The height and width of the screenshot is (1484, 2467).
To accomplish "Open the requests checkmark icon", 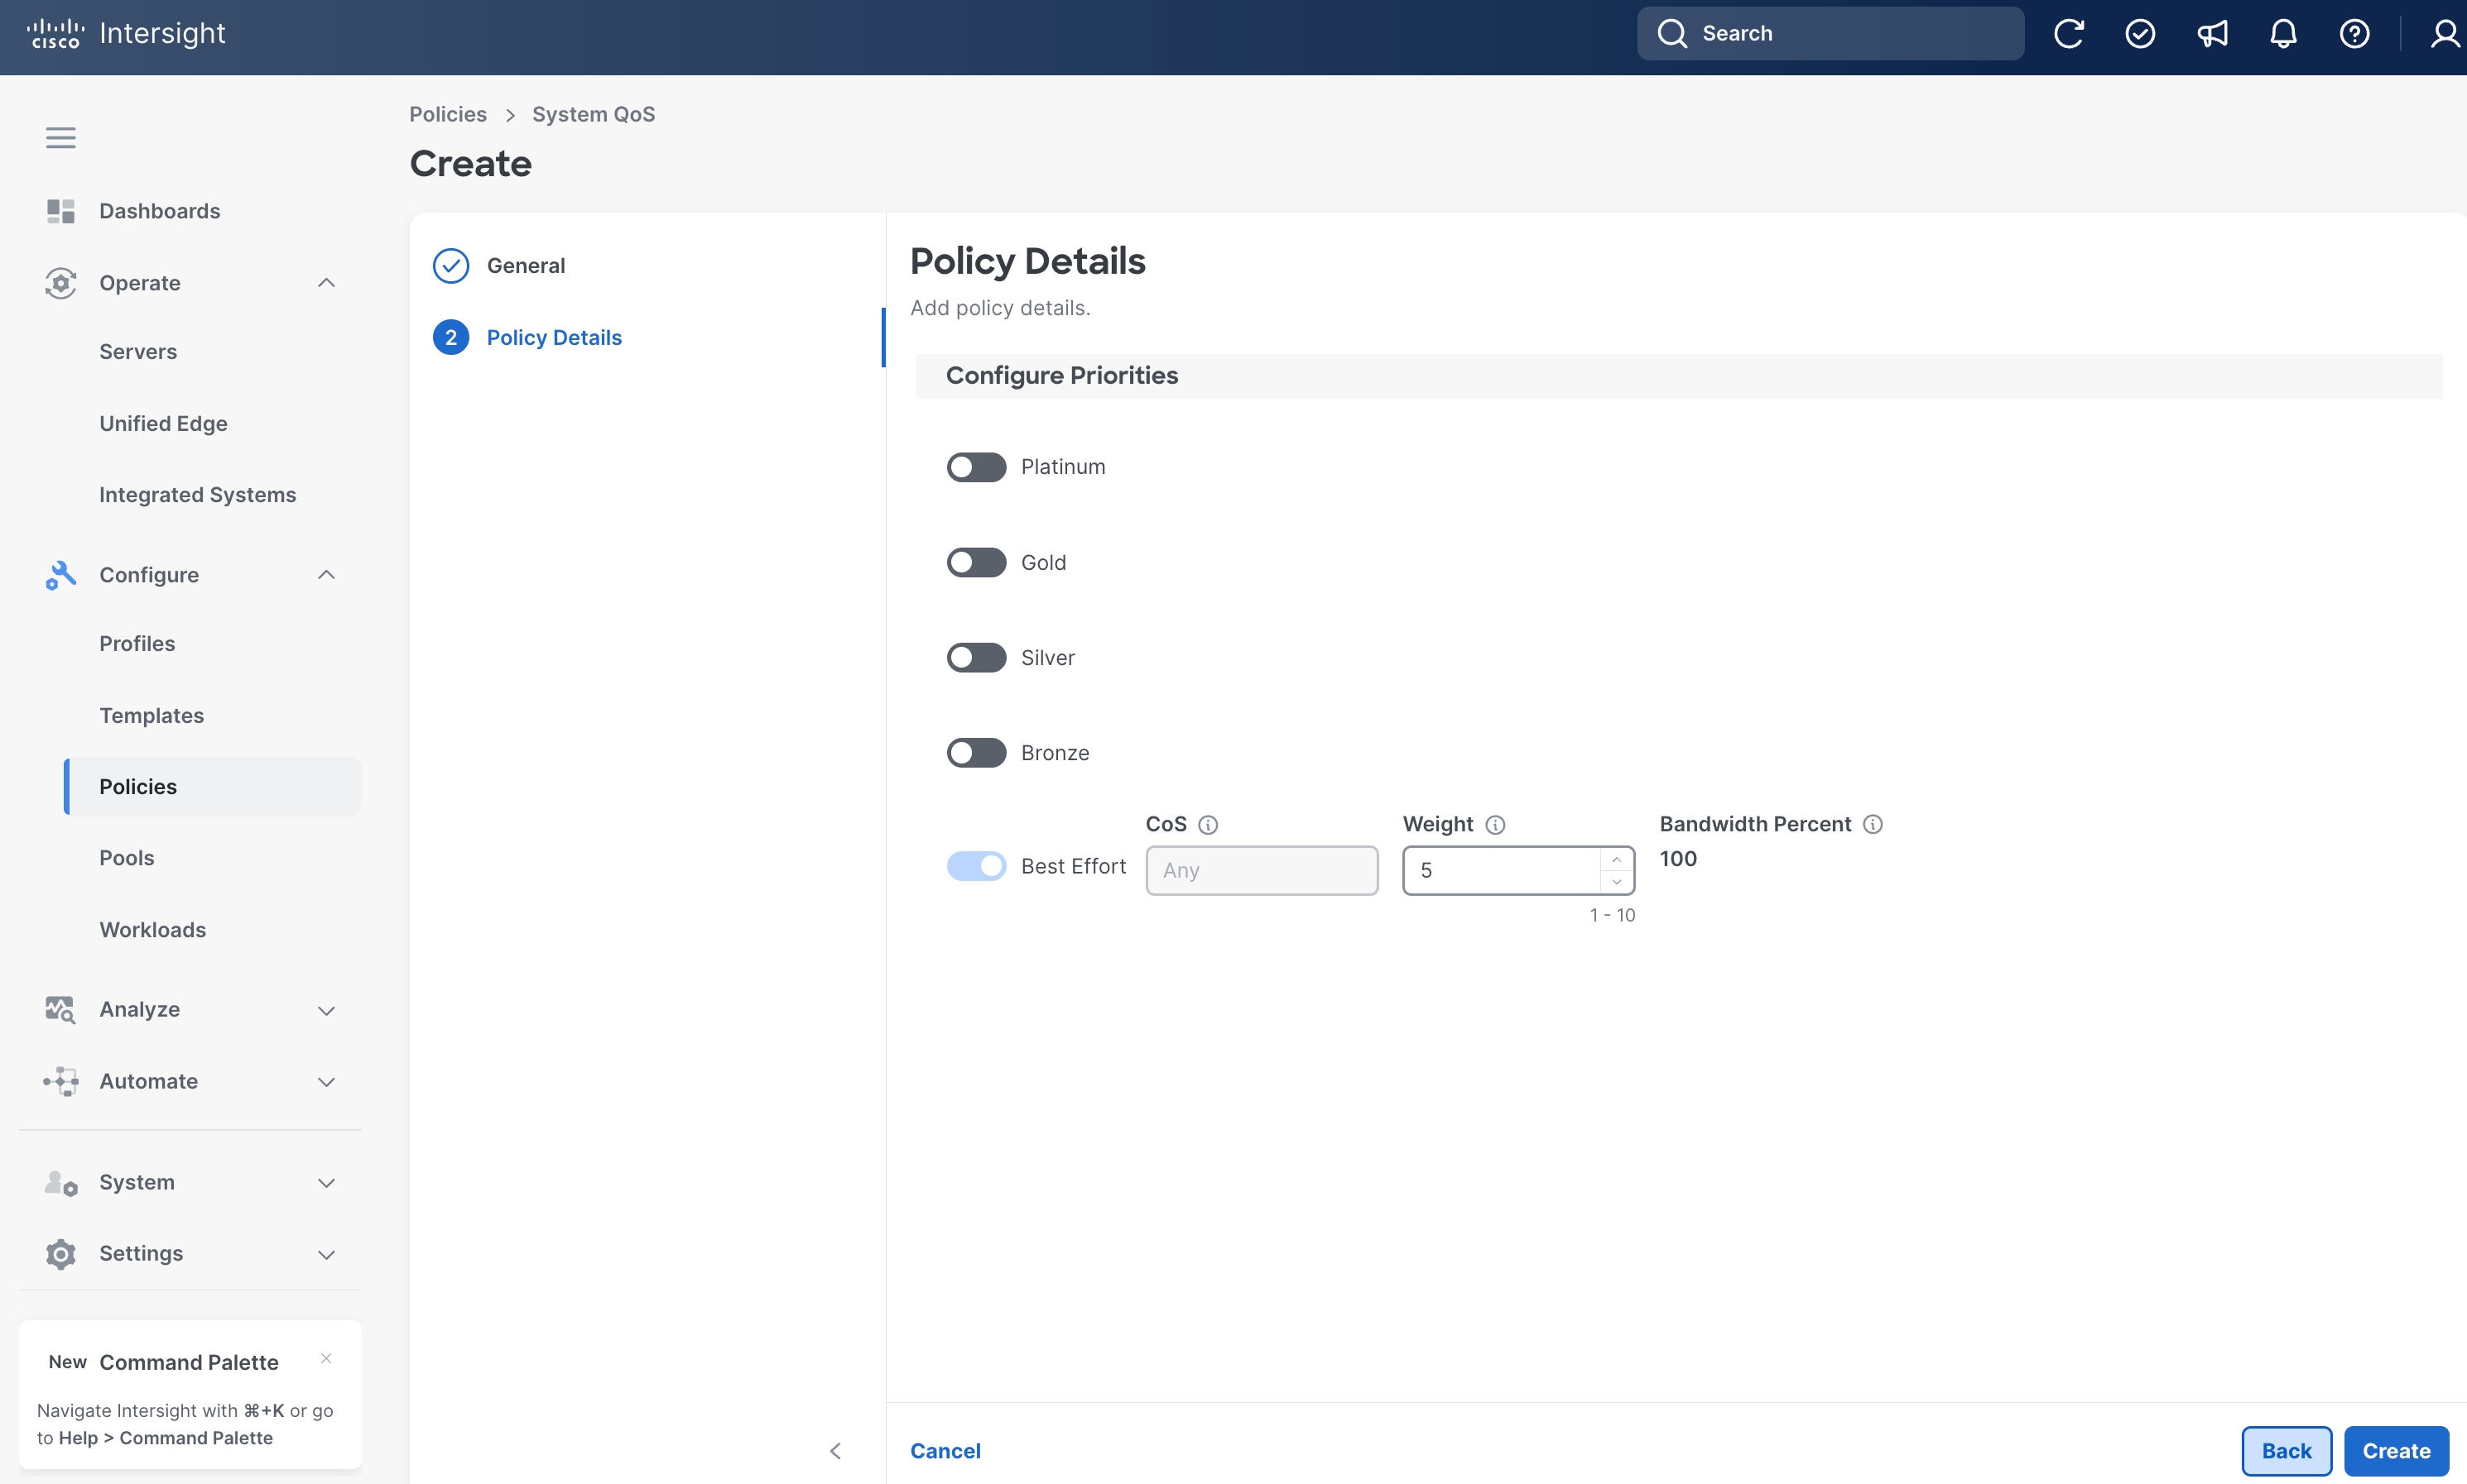I will click(x=2140, y=33).
